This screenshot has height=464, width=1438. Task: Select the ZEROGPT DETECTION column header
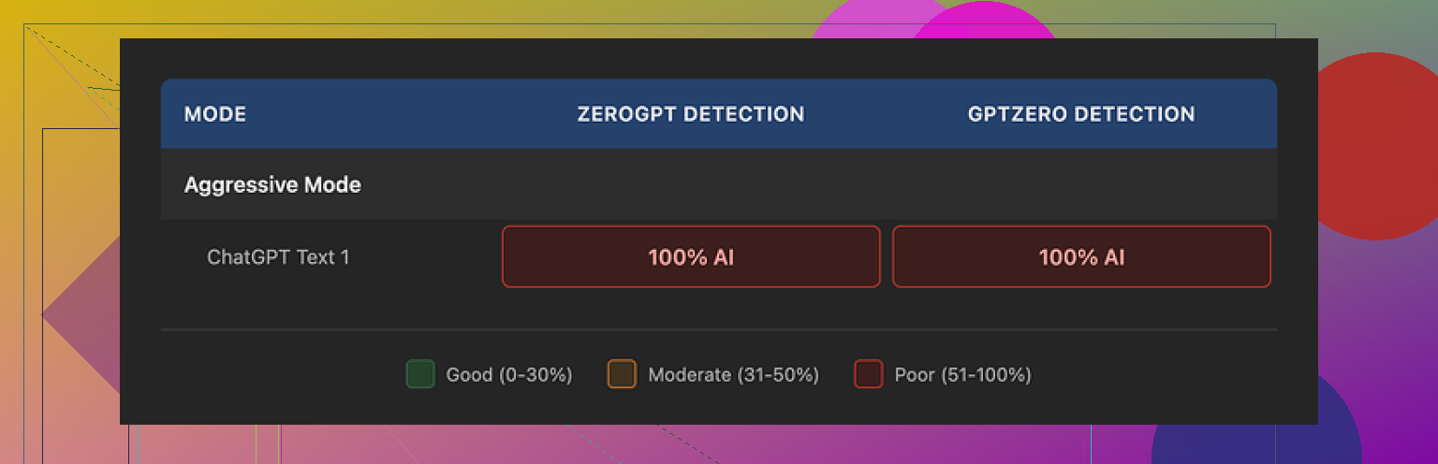click(690, 115)
